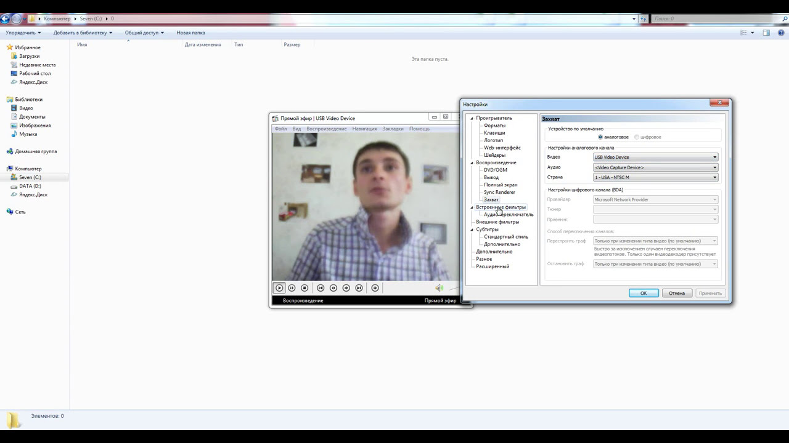
Task: Select Внешние фильтры in settings tree
Action: (x=497, y=222)
